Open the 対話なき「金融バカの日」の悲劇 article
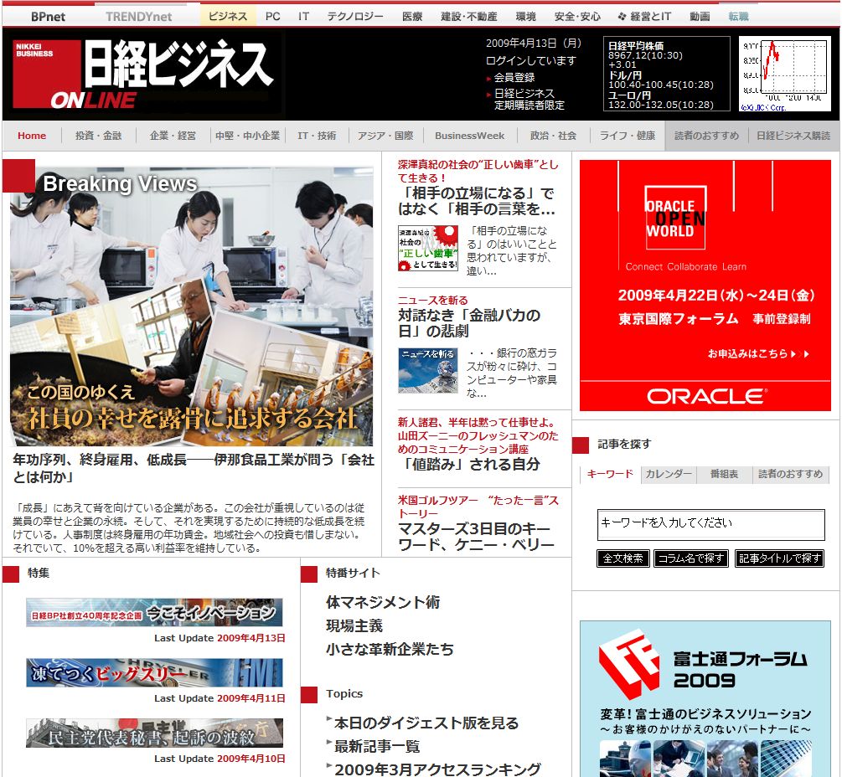 point(469,322)
